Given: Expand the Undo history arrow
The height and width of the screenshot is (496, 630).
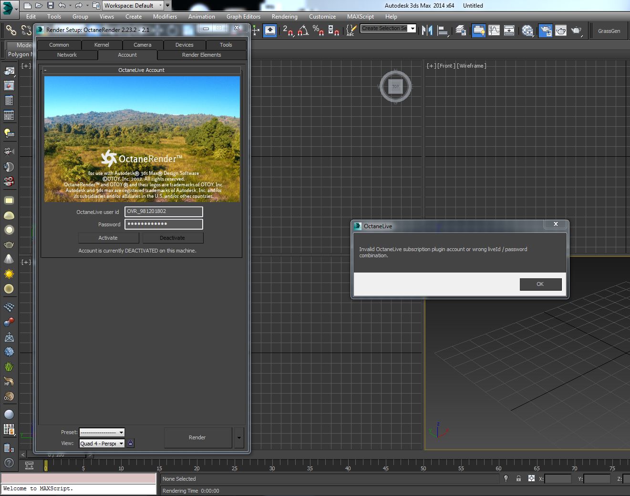Looking at the screenshot, I should (70, 6).
